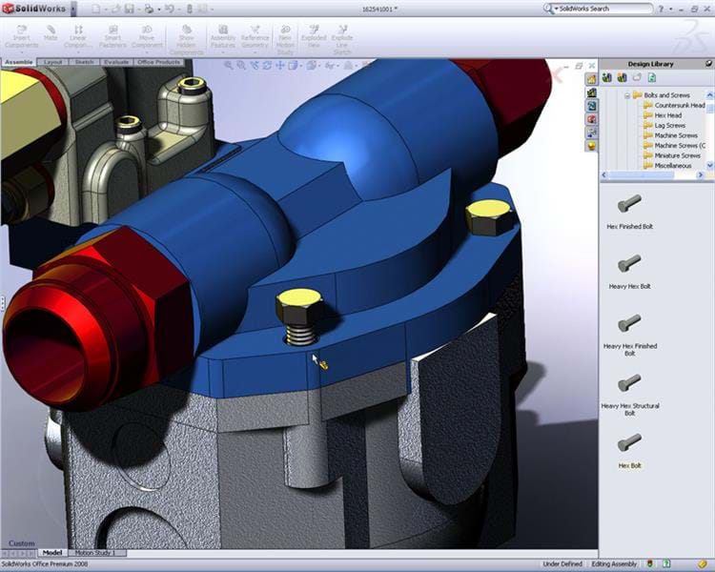
Task: Open SolidWorks logo menu arrow
Action: click(73, 9)
